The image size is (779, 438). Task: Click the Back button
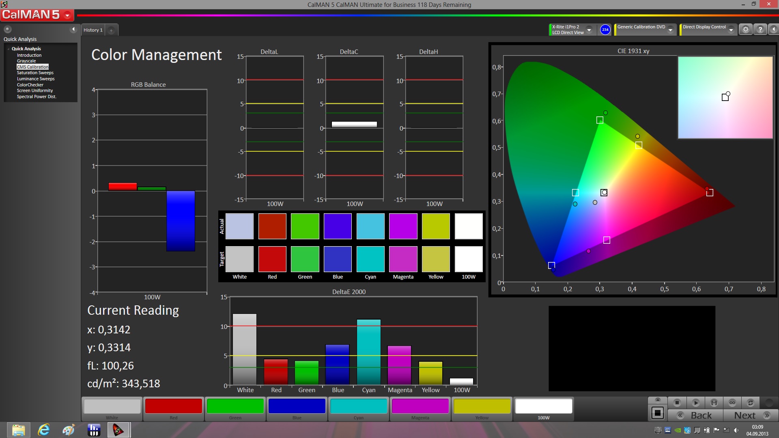(695, 415)
